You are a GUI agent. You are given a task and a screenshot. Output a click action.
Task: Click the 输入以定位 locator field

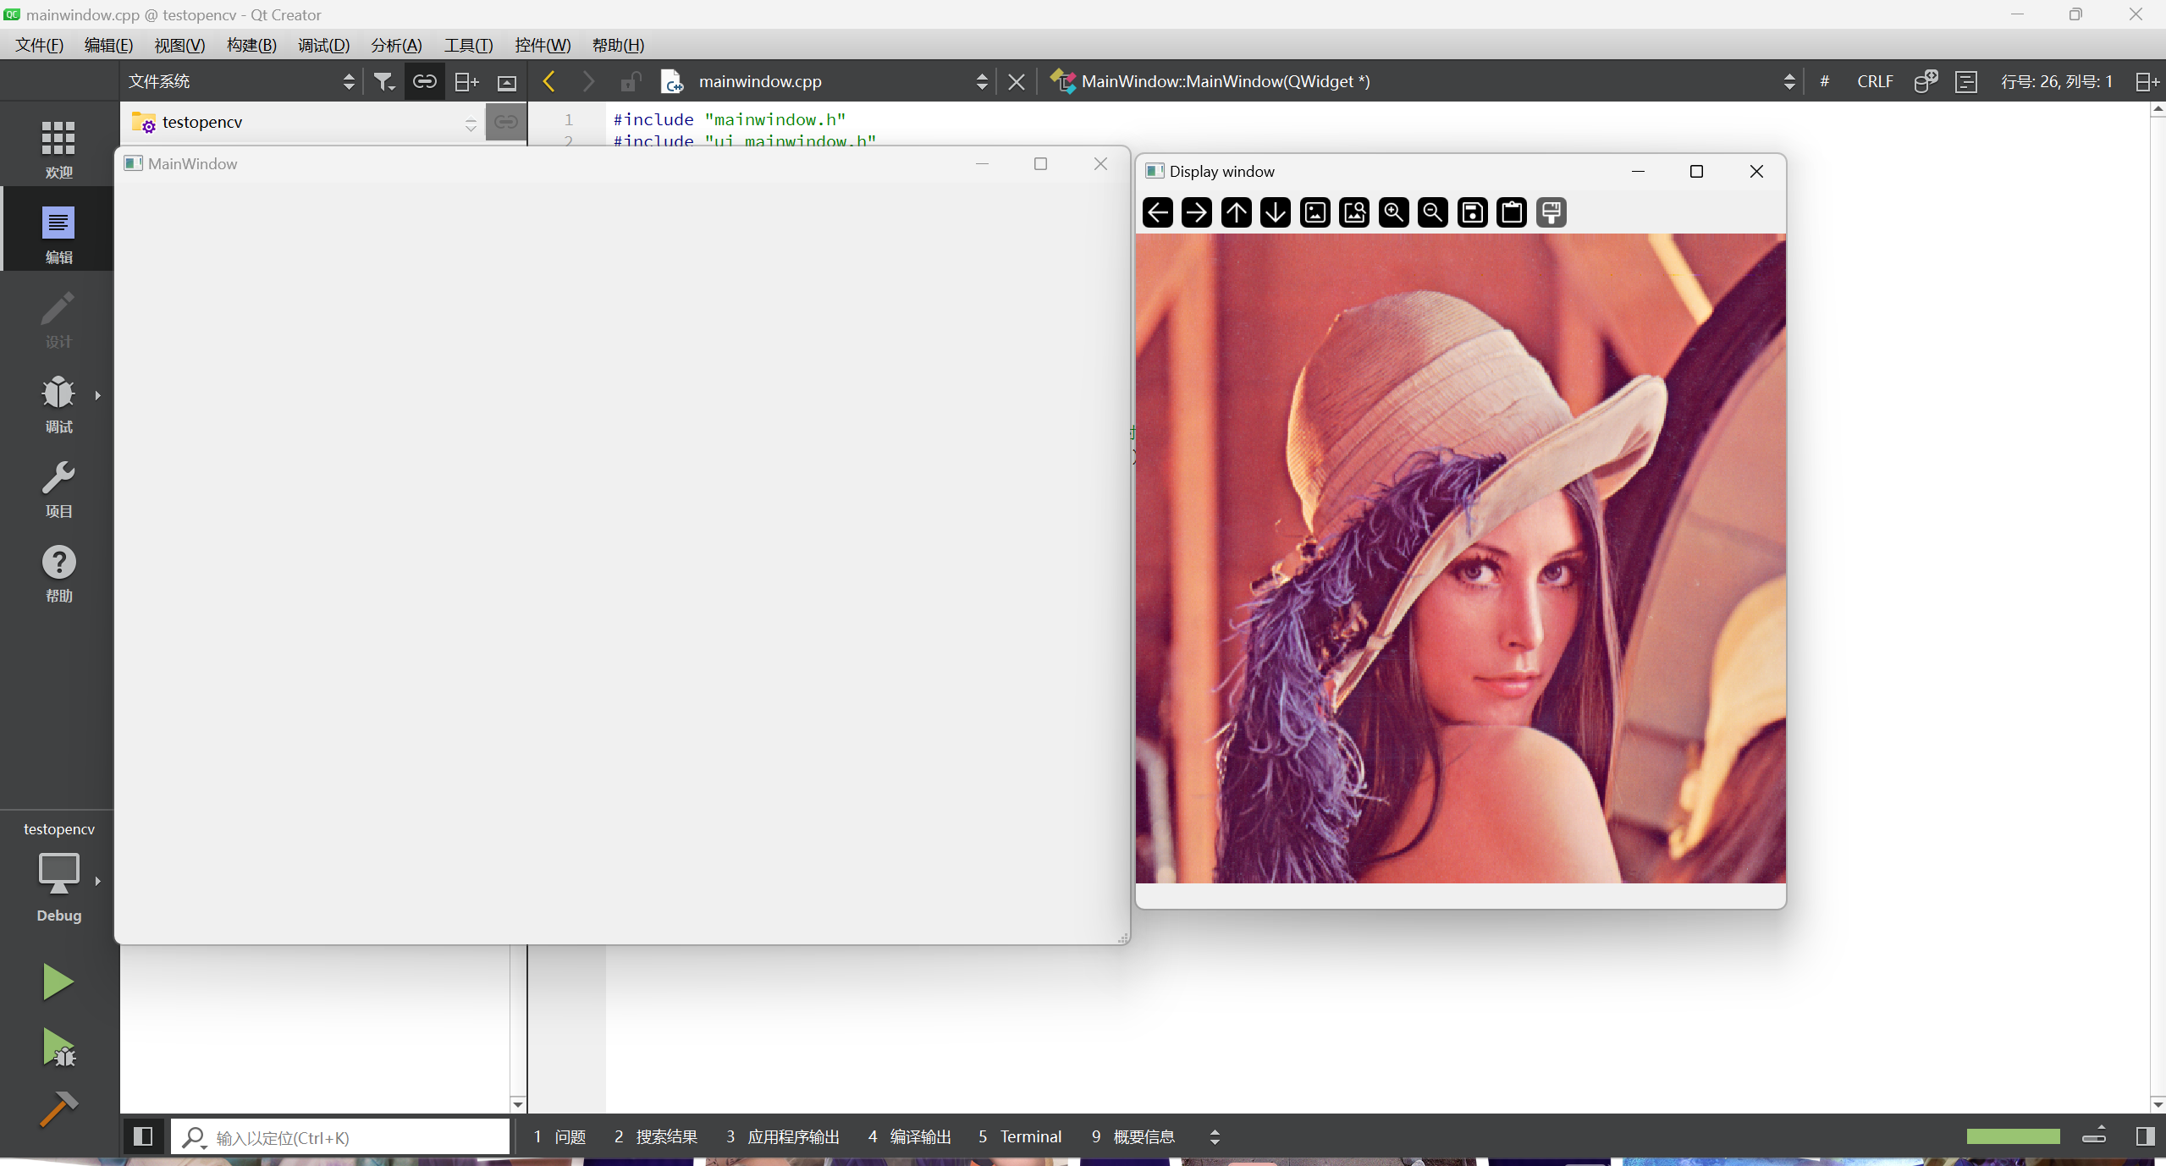(339, 1136)
